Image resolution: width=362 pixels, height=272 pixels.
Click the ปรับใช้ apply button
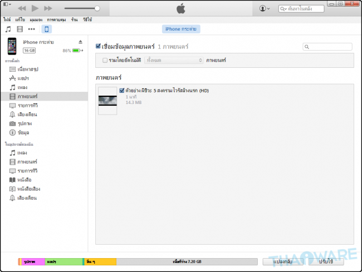[326, 261]
